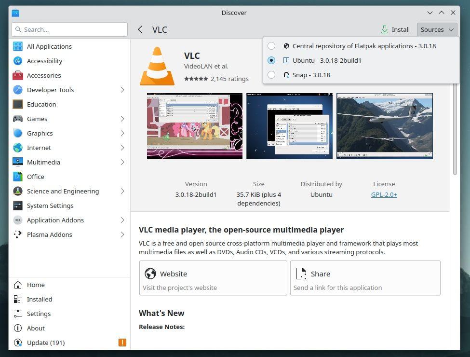This screenshot has width=470, height=357.
Task: Install VLC media player
Action: (x=395, y=29)
